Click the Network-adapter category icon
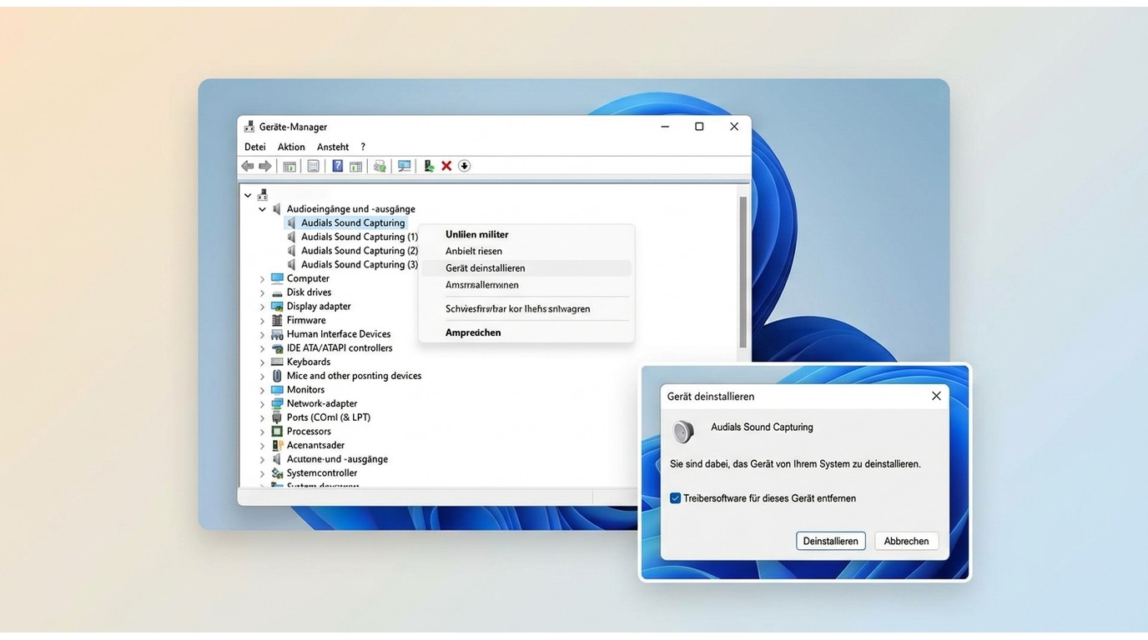1148x640 pixels. 277,403
